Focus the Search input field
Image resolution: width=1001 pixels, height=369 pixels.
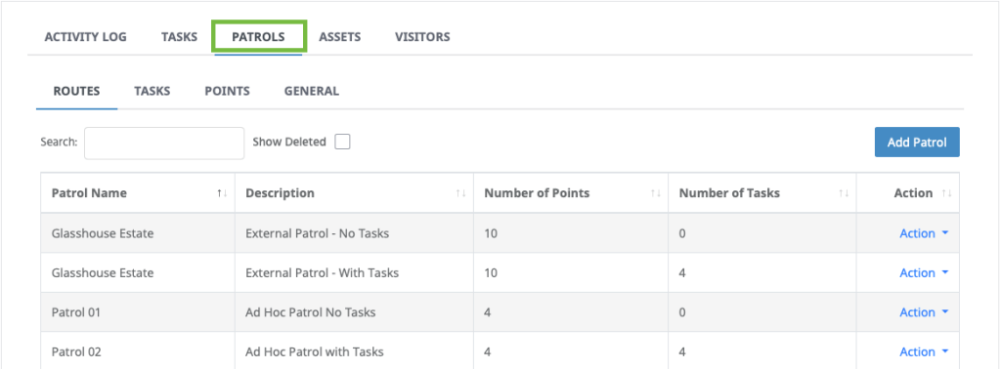(164, 143)
